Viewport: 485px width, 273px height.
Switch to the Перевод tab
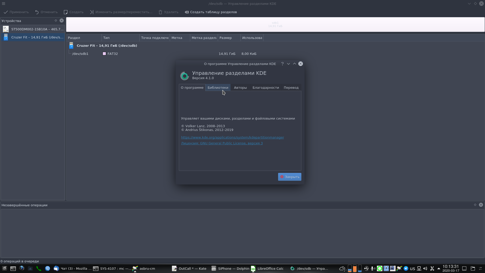tap(291, 87)
